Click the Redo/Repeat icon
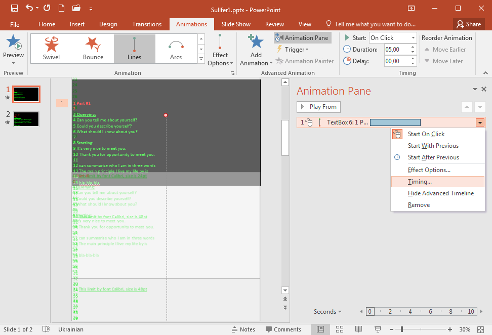The width and height of the screenshot is (492, 335). click(x=47, y=8)
